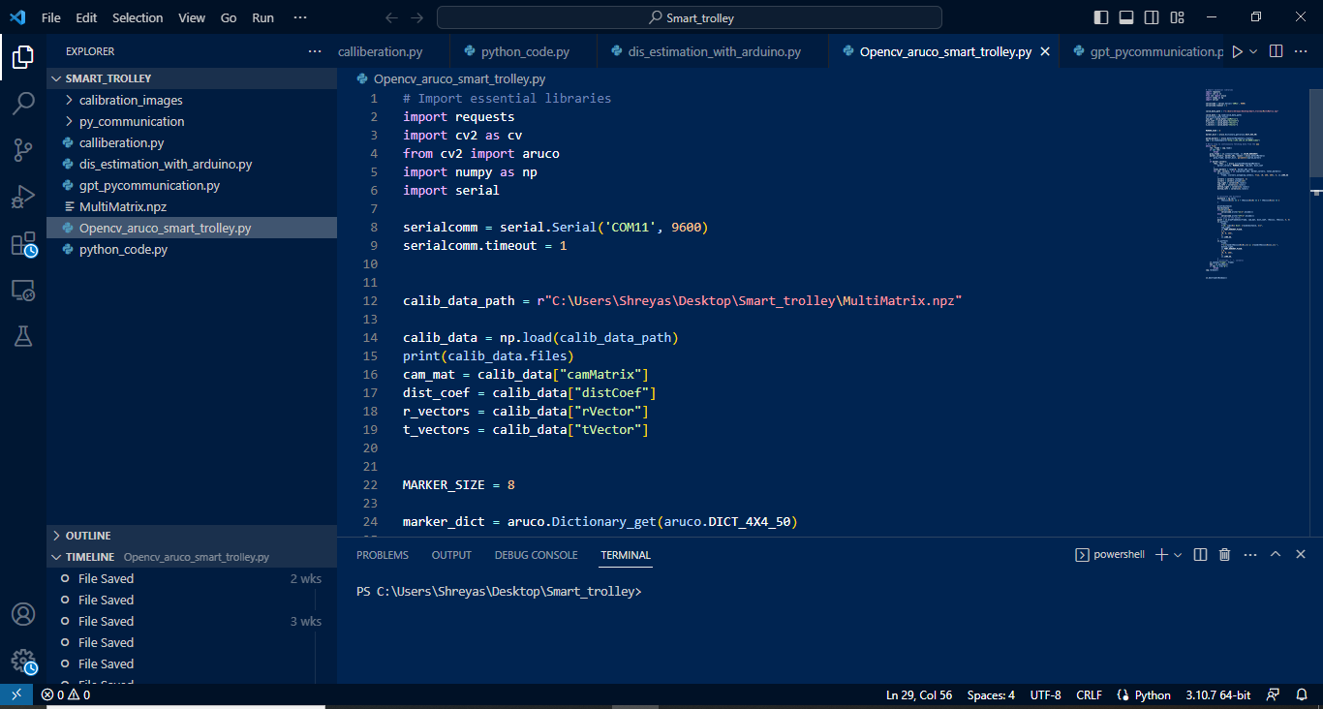Open terminal panel more actions ellipsis
This screenshot has height=709, width=1323.
tap(1250, 555)
